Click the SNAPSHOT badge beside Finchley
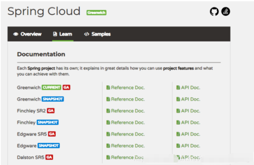254x165 pixels. coord(47,122)
